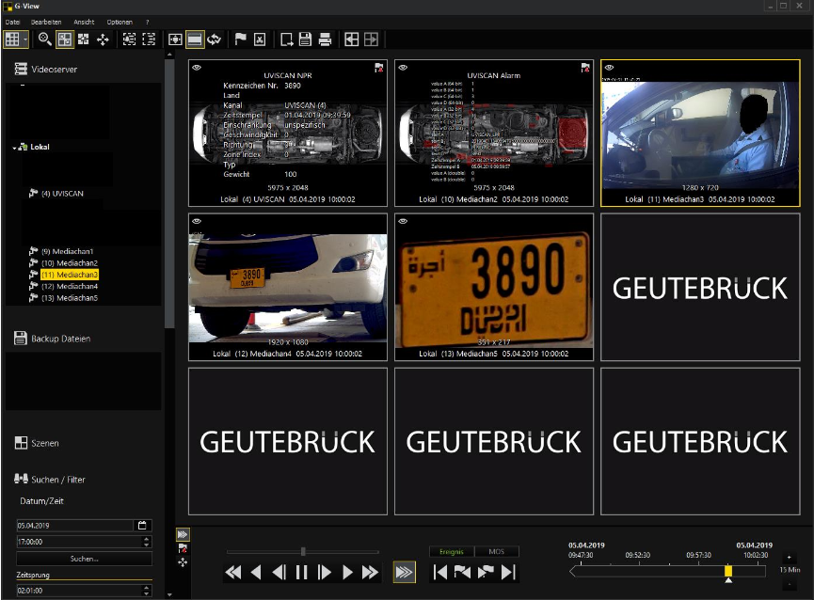
Task: Click the alarm flag icon on UVISCAN Alarm viewer
Action: coord(585,68)
